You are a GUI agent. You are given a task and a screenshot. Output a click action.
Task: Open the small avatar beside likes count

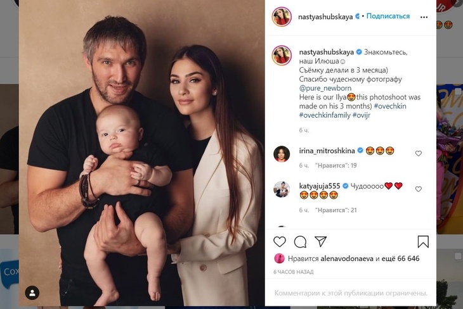point(278,258)
